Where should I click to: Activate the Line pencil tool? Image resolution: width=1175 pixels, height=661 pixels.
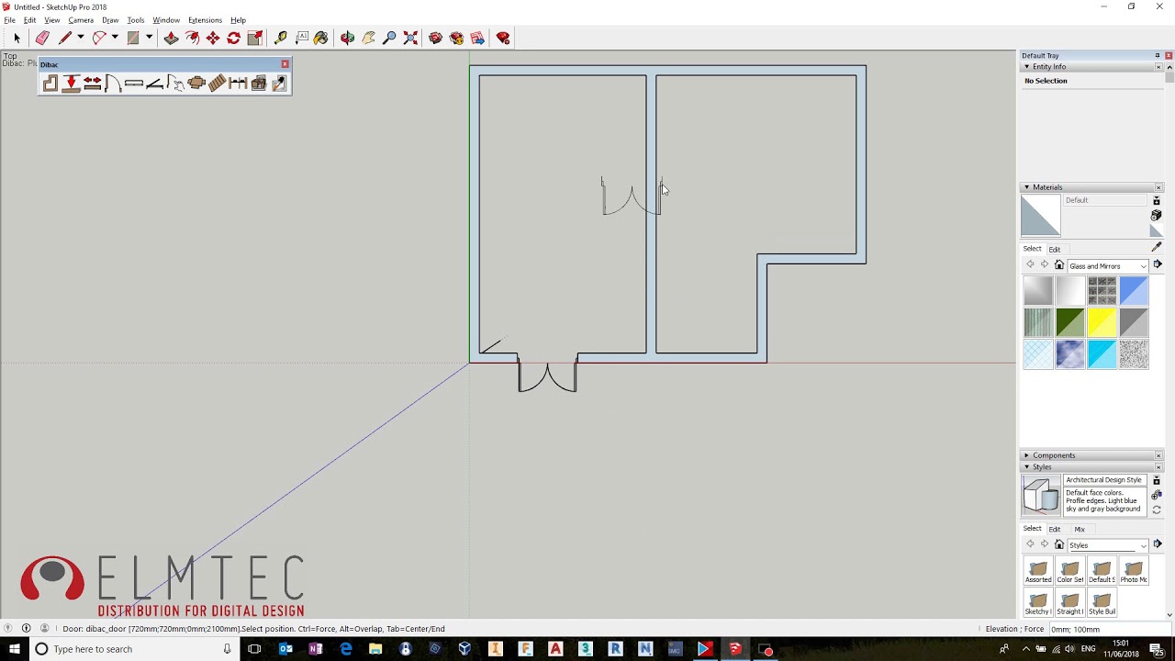point(65,38)
